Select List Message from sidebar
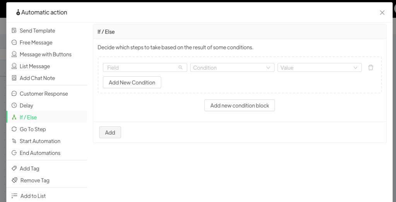The width and height of the screenshot is (396, 202). [x=35, y=66]
